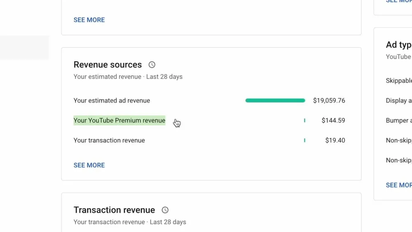
Task: Click SEE MORE in card above Revenue sources
Action: (x=89, y=20)
